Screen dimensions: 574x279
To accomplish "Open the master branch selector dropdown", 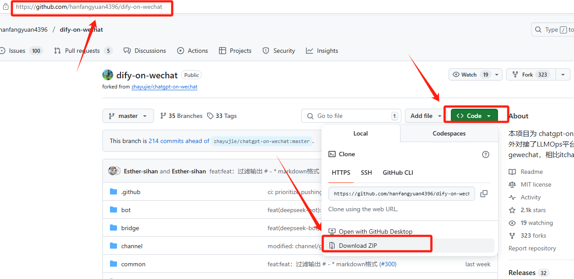I will point(128,116).
